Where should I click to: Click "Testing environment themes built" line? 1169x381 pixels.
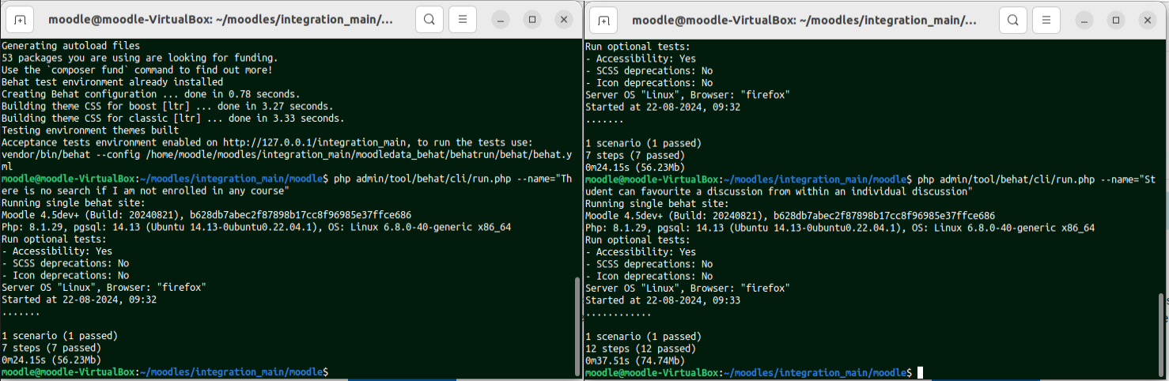90,130
